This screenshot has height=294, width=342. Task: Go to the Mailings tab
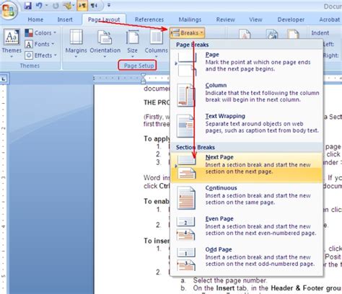click(x=190, y=19)
